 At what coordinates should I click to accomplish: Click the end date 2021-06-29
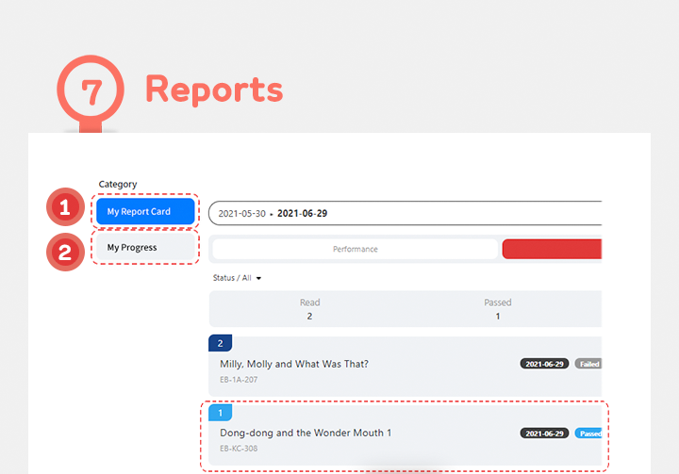pyautogui.click(x=302, y=214)
